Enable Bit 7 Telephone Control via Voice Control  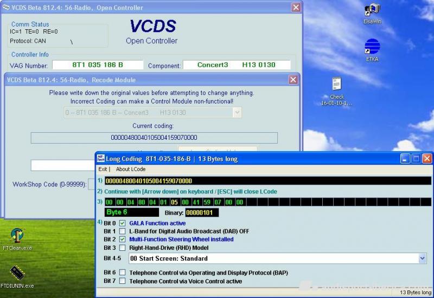click(x=123, y=281)
